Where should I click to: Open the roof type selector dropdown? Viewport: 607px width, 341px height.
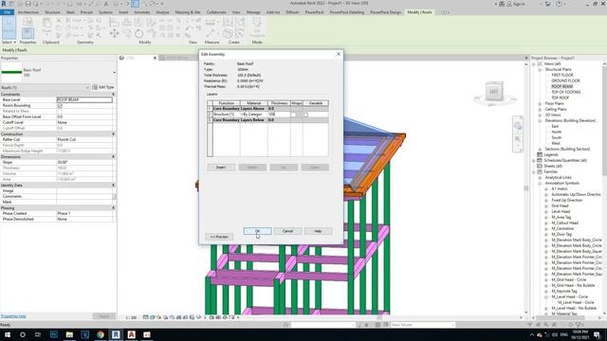(114, 72)
